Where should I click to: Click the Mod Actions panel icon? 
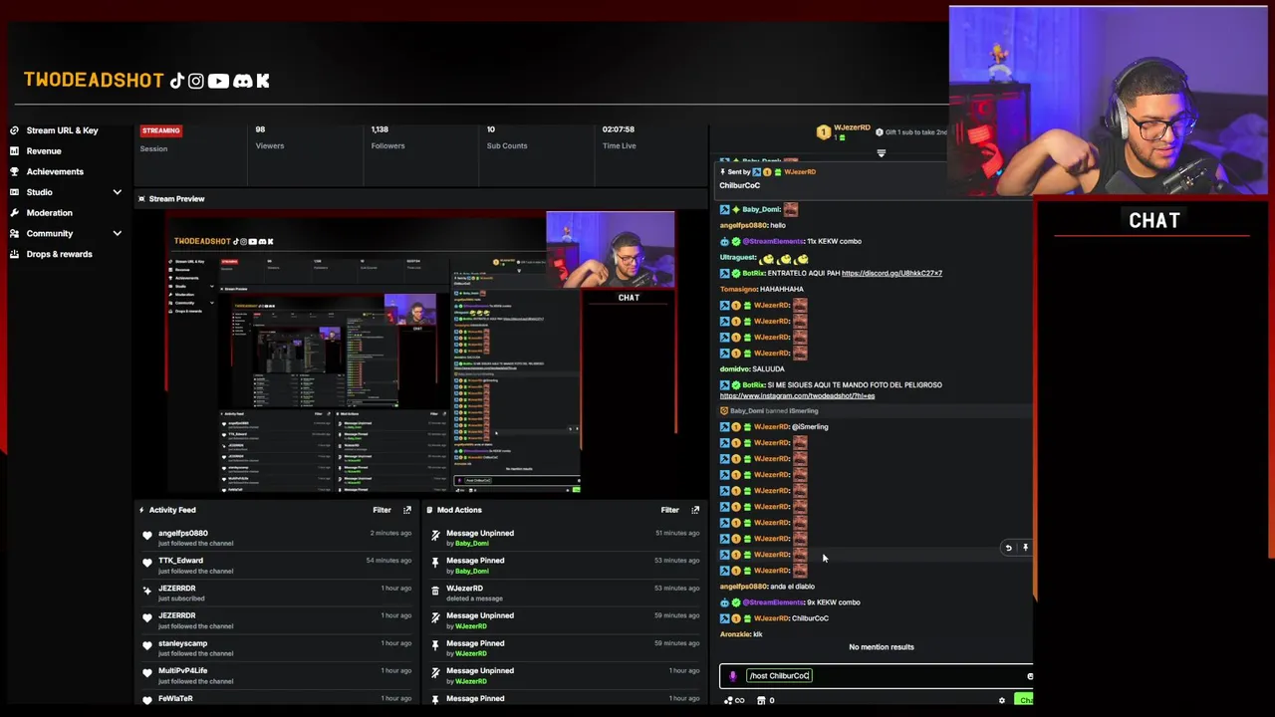[x=429, y=510]
